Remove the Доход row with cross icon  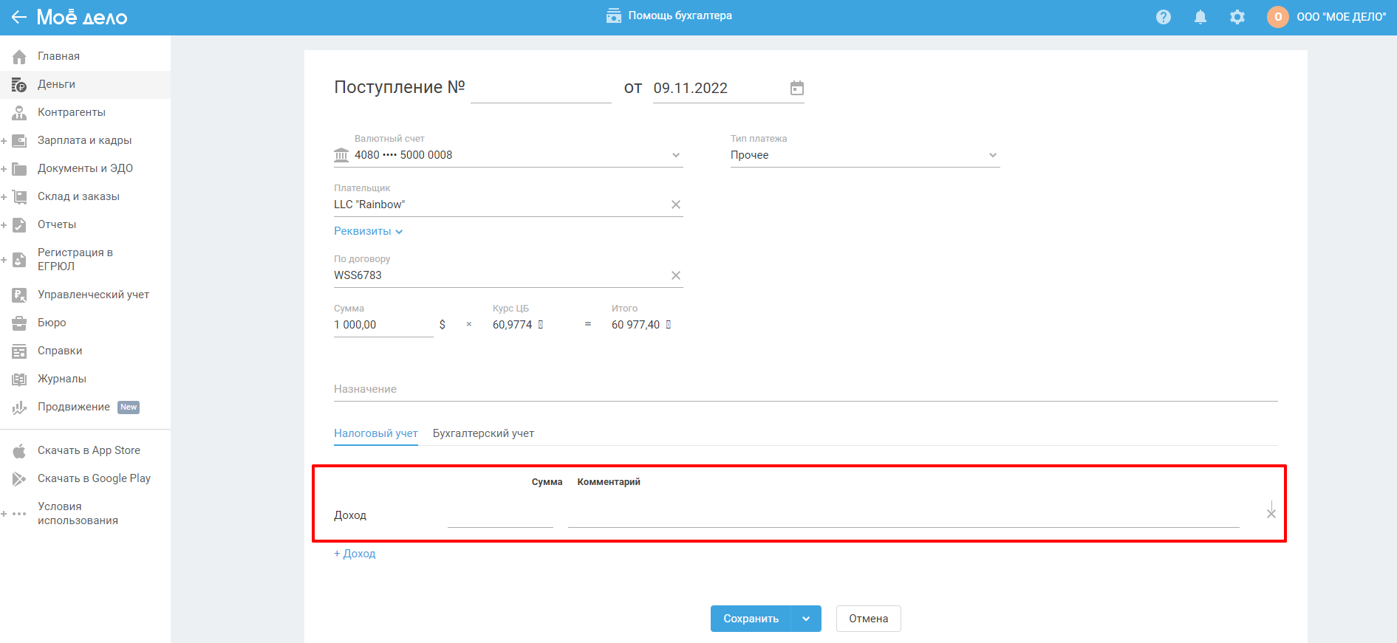(x=1271, y=513)
